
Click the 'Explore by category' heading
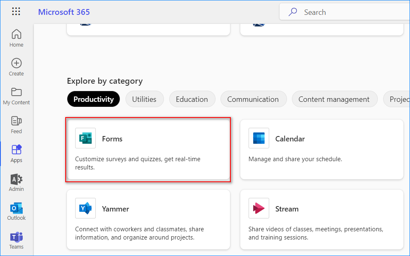click(x=105, y=81)
